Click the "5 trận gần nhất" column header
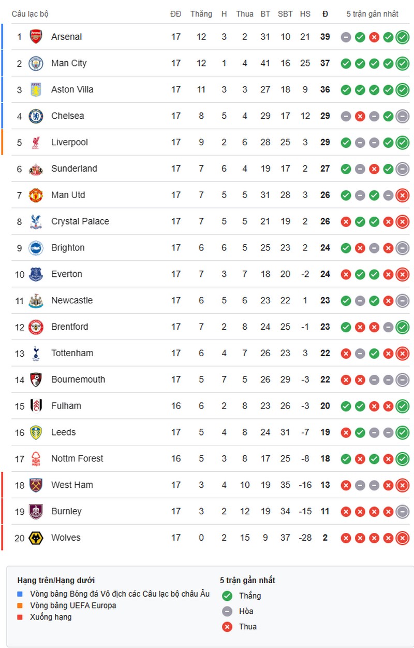 coord(372,14)
